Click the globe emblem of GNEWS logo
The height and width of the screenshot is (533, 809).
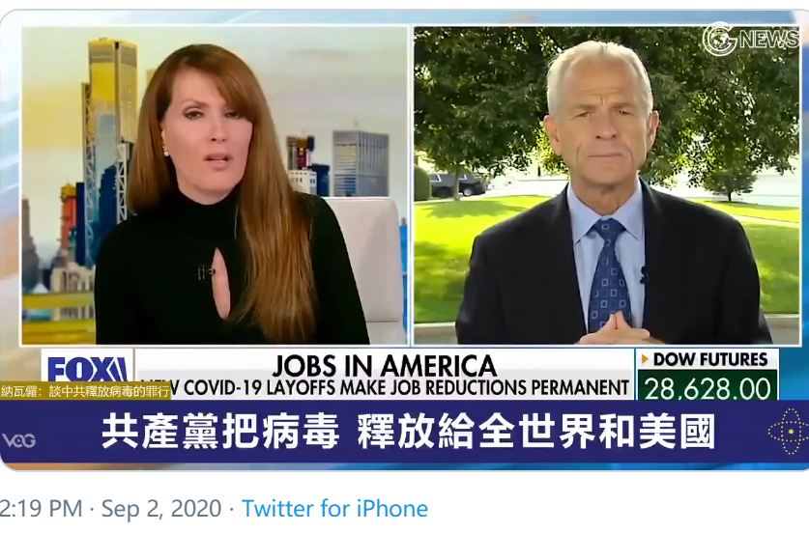720,39
